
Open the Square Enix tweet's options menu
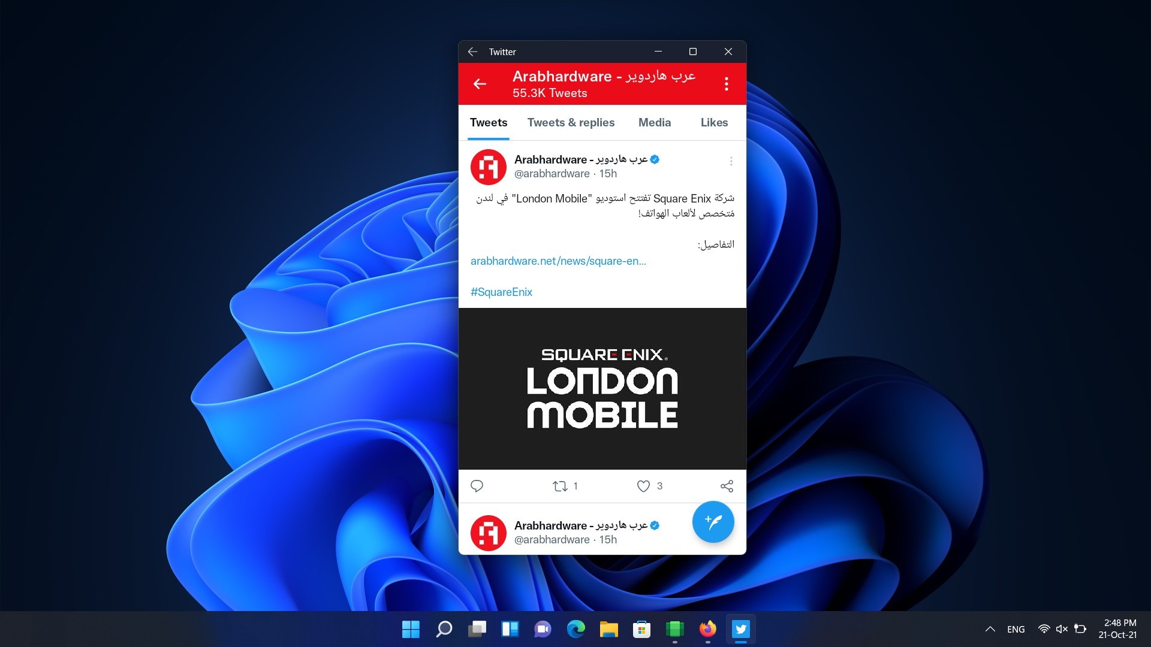tap(731, 161)
